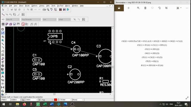The width and height of the screenshot is (191, 107).
Task: Open the File menu
Action: [x=6, y=6]
